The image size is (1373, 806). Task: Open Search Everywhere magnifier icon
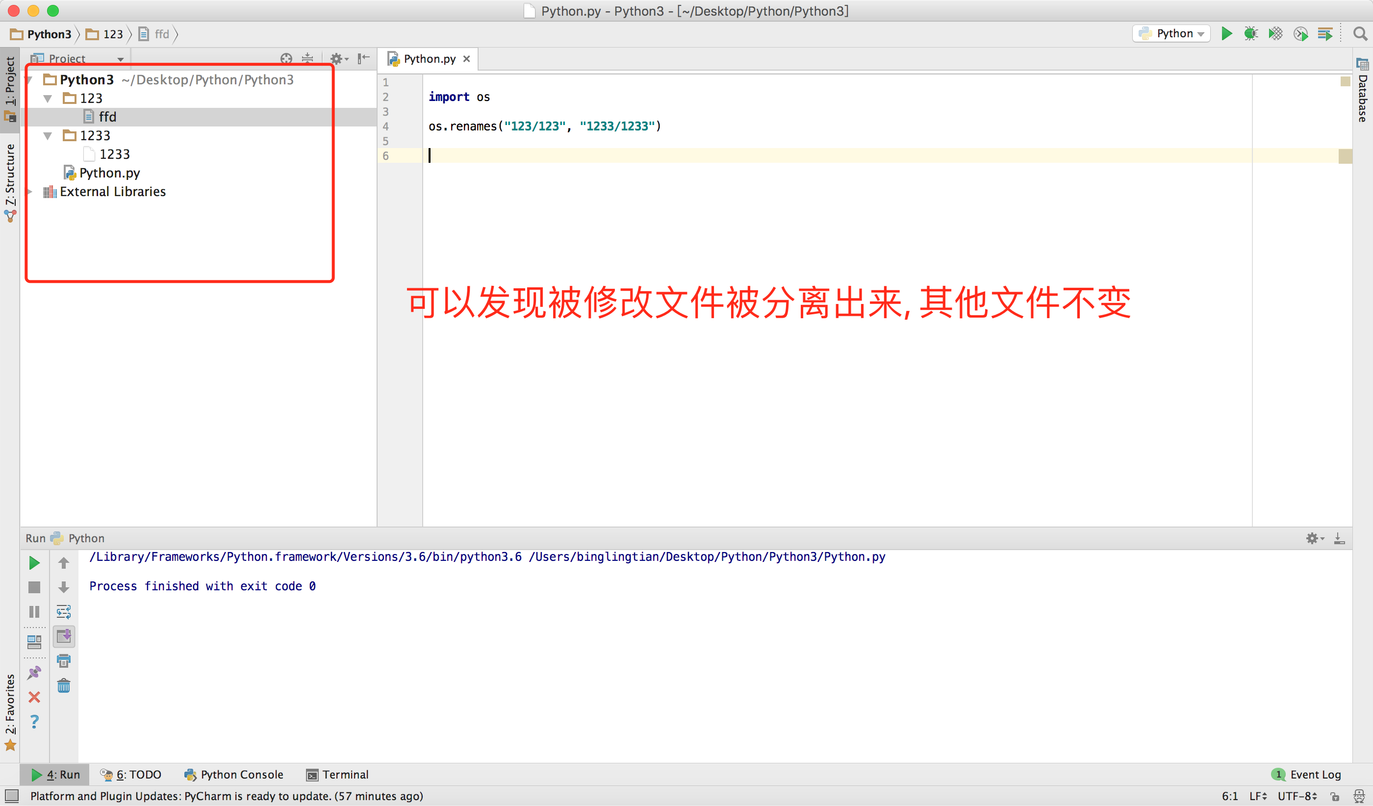[x=1360, y=34]
